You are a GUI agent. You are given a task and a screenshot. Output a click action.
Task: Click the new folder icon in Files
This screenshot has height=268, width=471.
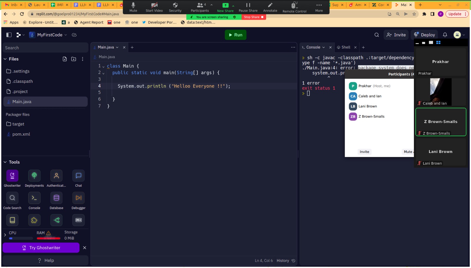[x=74, y=59]
